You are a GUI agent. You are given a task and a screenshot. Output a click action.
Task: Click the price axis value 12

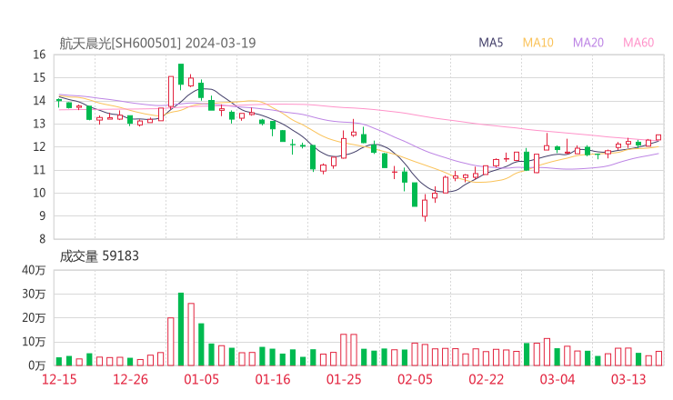(39, 146)
